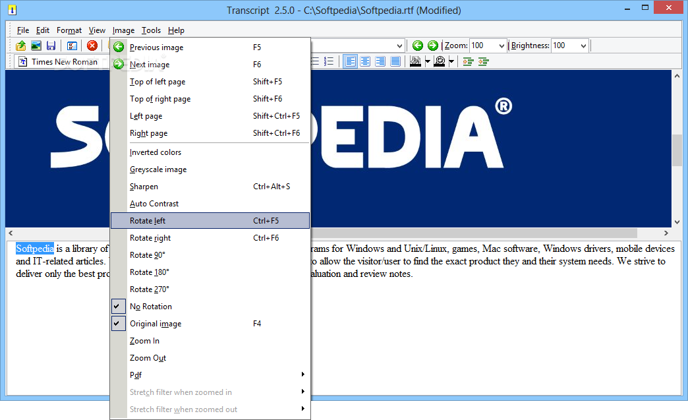Open the Help menu
Viewport: 688px width, 420px height.
click(176, 30)
